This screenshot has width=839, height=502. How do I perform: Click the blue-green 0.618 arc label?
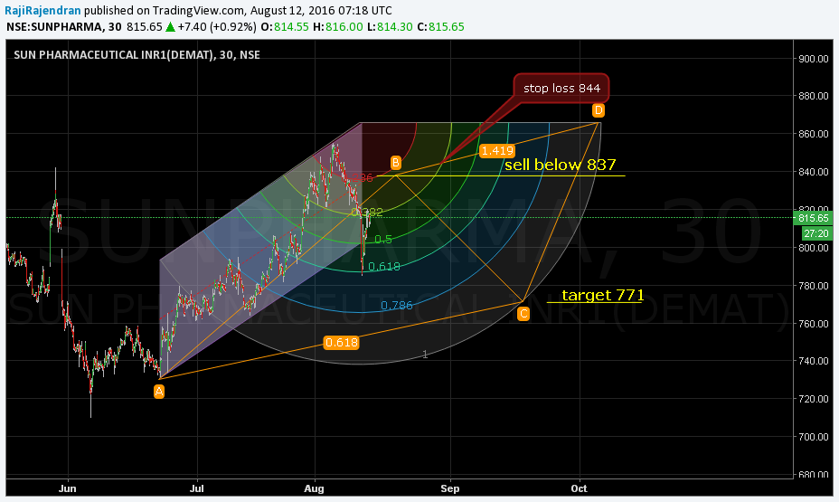click(x=383, y=267)
